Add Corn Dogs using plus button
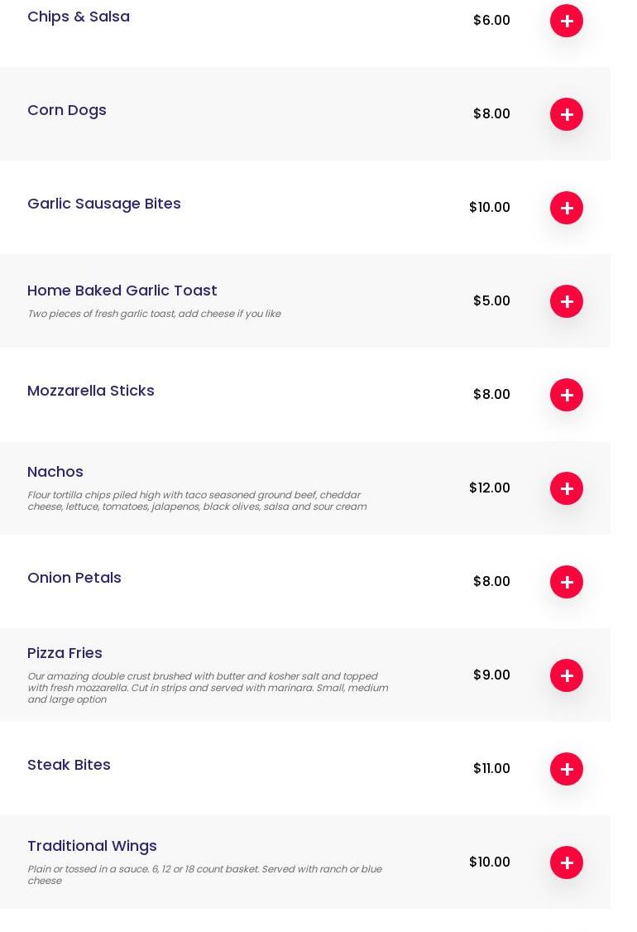637x932 pixels. (567, 114)
